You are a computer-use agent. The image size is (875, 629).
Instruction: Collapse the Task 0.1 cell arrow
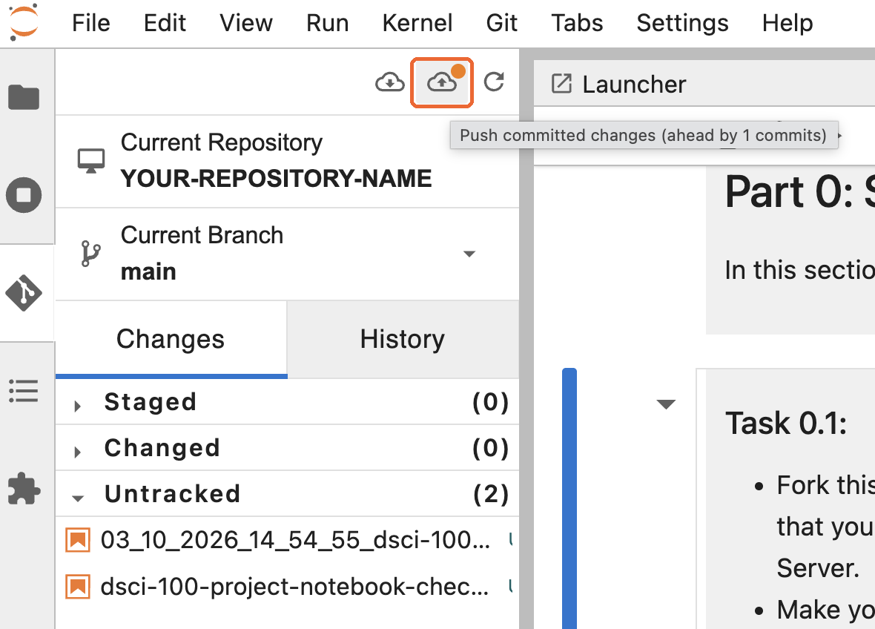(x=666, y=404)
